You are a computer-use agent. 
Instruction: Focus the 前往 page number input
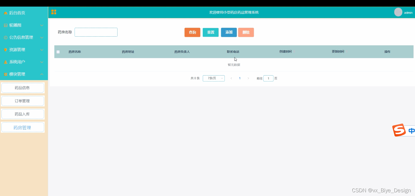click(268, 78)
